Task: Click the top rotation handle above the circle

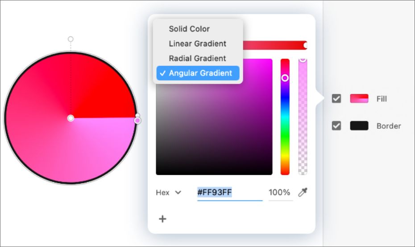Action: [71, 39]
